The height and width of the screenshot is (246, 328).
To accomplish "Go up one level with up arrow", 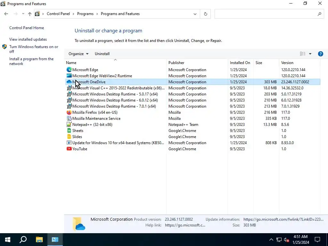I will 30,14.
